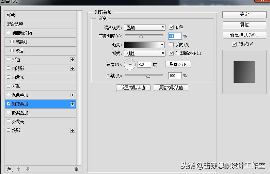Move effect up with up arrow icon
The width and height of the screenshot is (270, 174).
tap(19, 169)
